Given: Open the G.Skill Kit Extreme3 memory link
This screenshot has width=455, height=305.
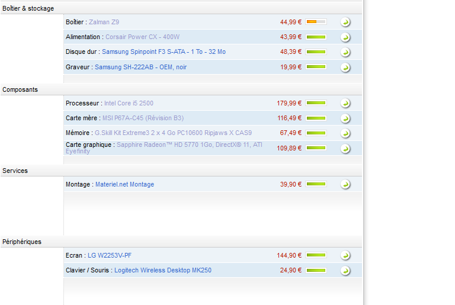Looking at the screenshot, I should [173, 133].
